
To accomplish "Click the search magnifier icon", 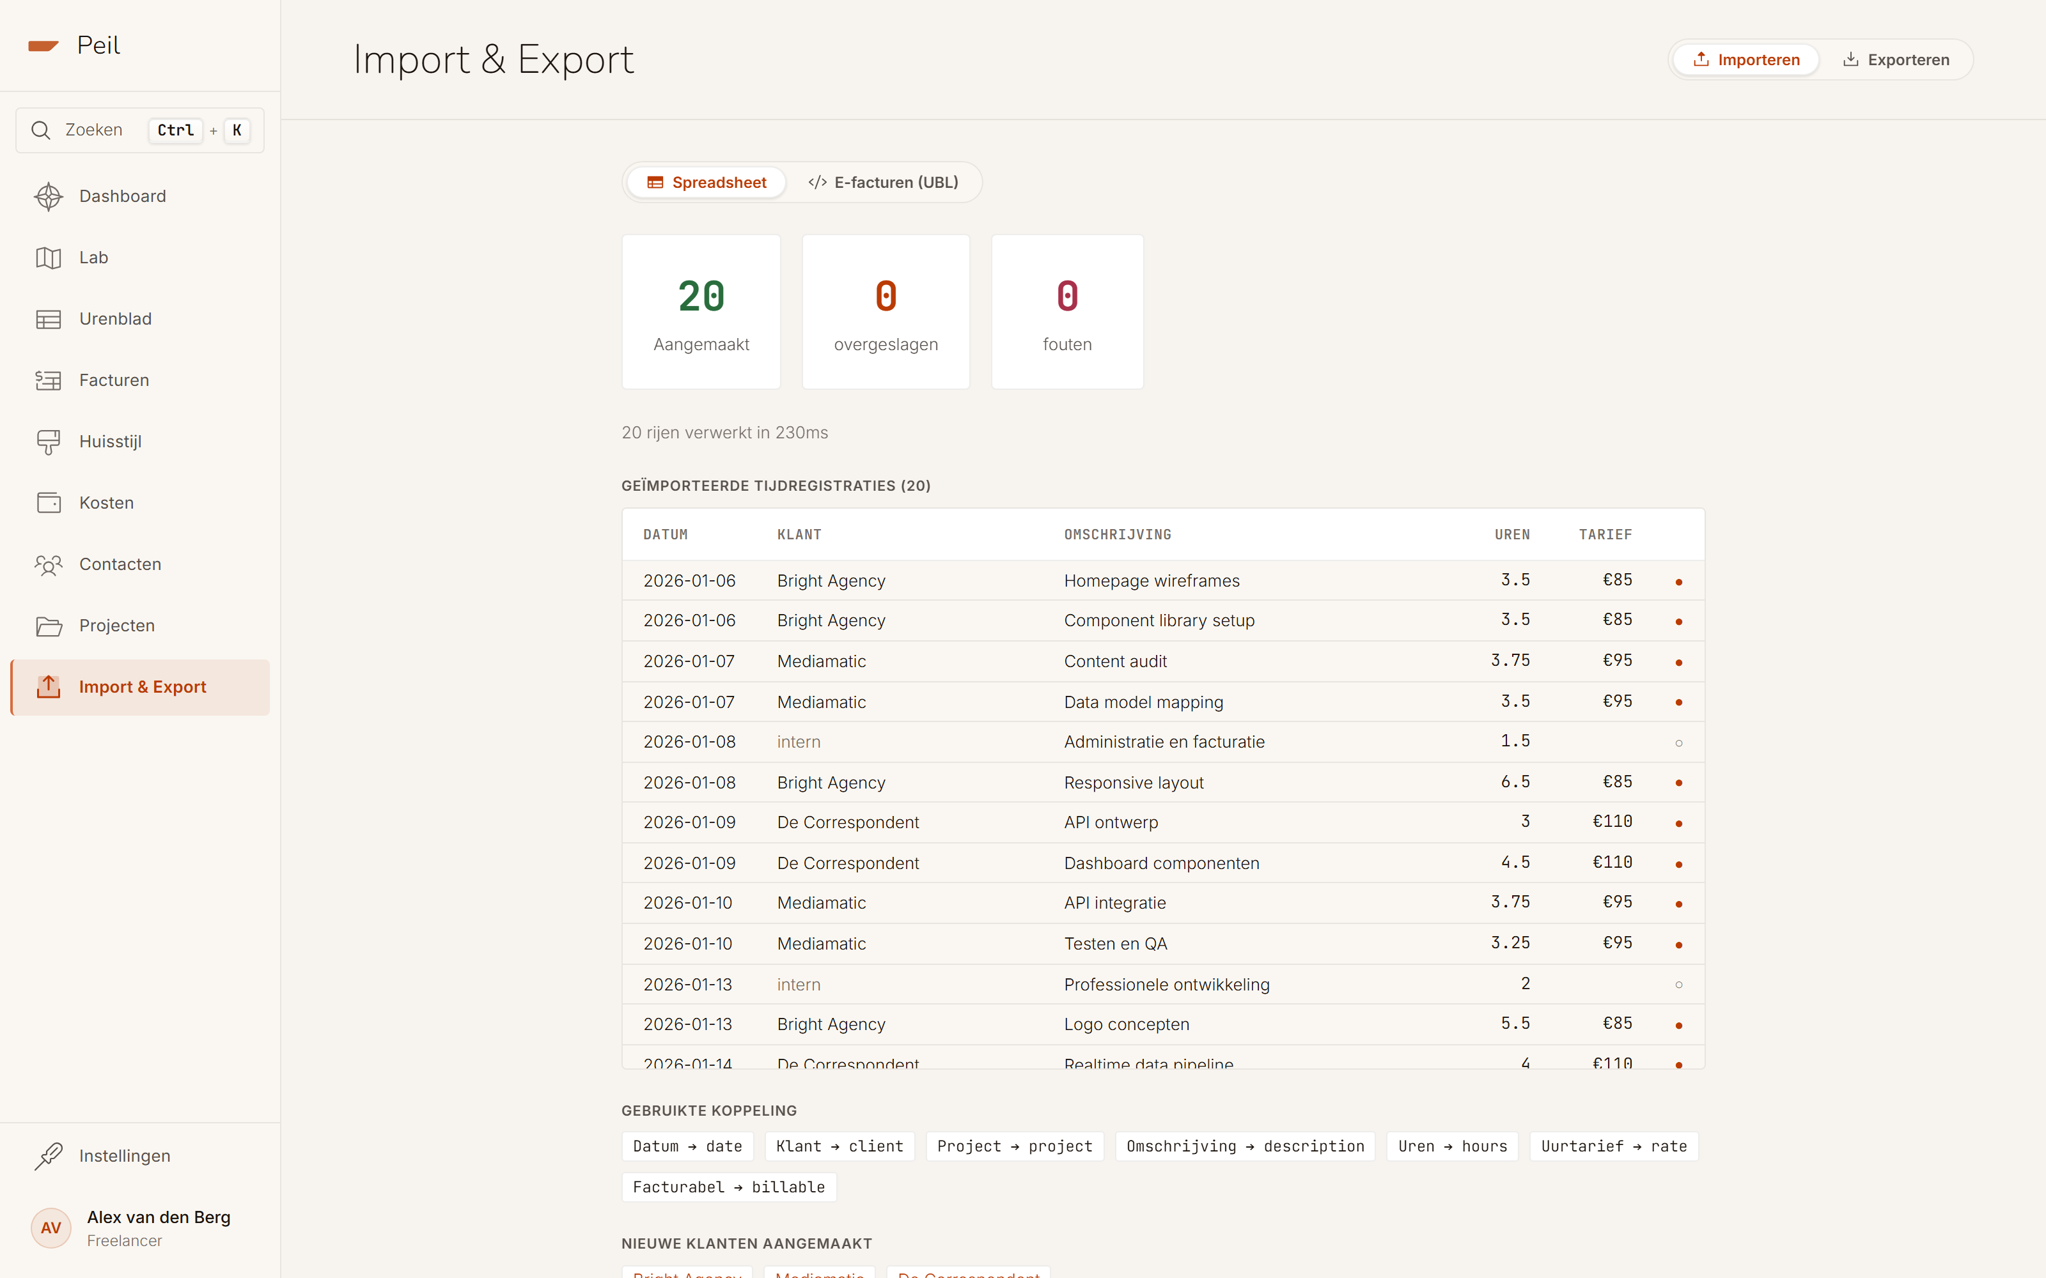I will (x=40, y=130).
